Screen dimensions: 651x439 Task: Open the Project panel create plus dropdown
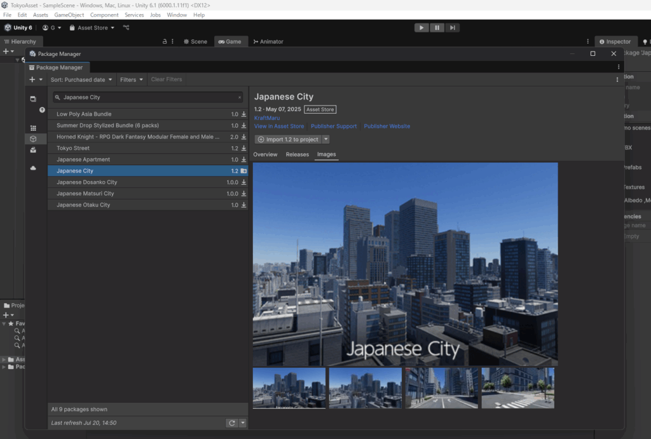coord(8,315)
